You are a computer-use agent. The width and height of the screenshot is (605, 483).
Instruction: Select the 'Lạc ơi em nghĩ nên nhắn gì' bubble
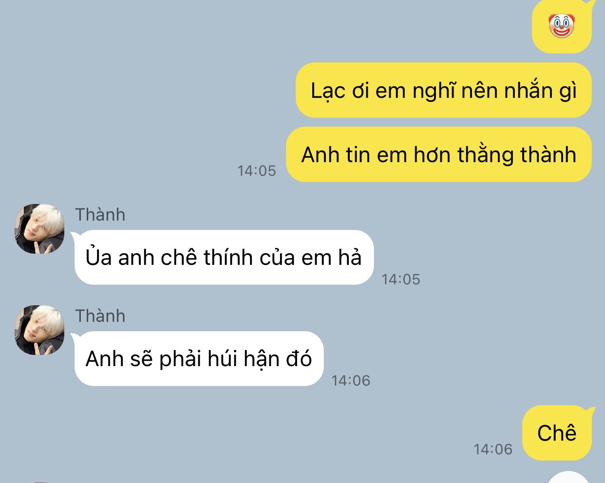444,90
